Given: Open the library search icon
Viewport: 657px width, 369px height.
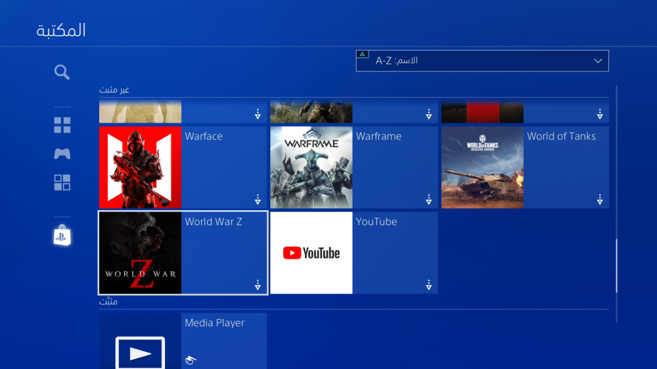Looking at the screenshot, I should pos(62,72).
